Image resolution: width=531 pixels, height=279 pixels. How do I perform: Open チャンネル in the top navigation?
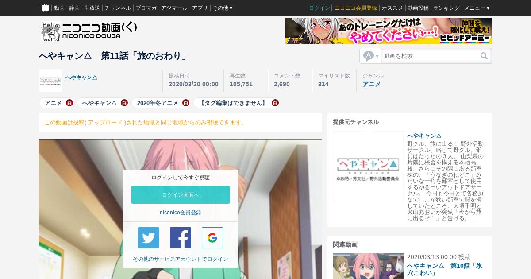118,8
